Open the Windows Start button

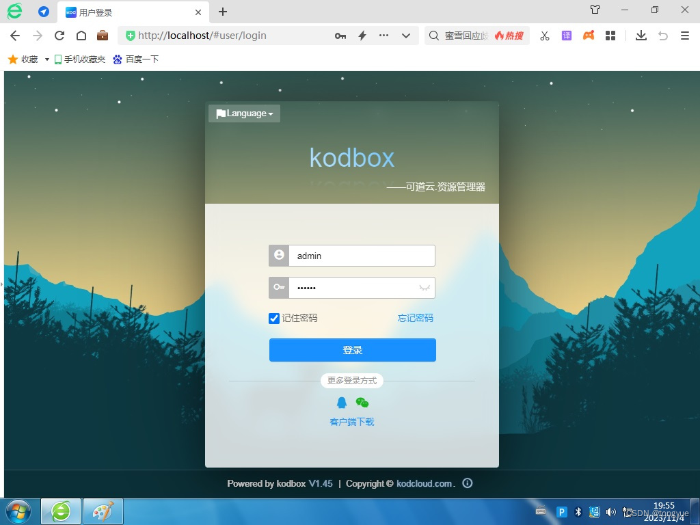coord(18,511)
